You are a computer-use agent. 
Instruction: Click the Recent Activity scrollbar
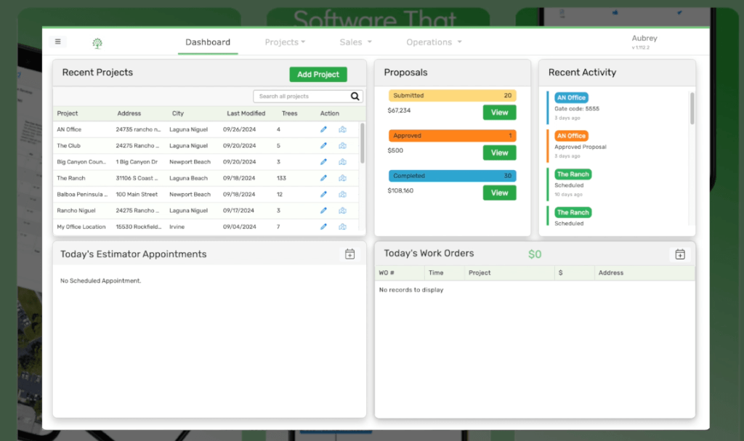point(692,109)
